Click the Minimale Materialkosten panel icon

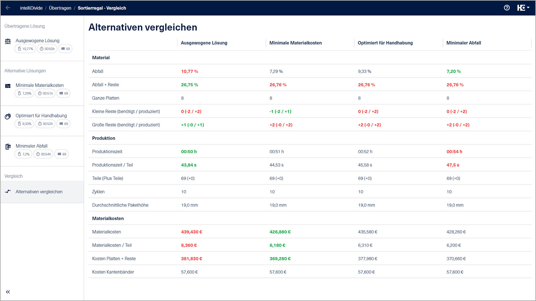(8, 86)
